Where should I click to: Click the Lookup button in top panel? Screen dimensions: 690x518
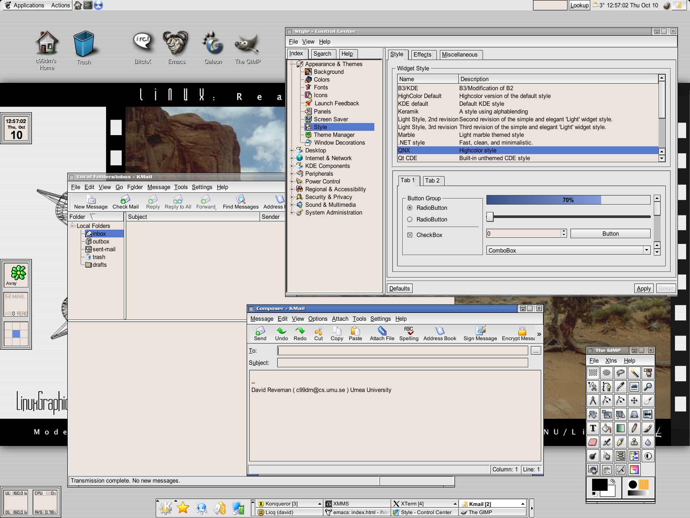point(579,5)
